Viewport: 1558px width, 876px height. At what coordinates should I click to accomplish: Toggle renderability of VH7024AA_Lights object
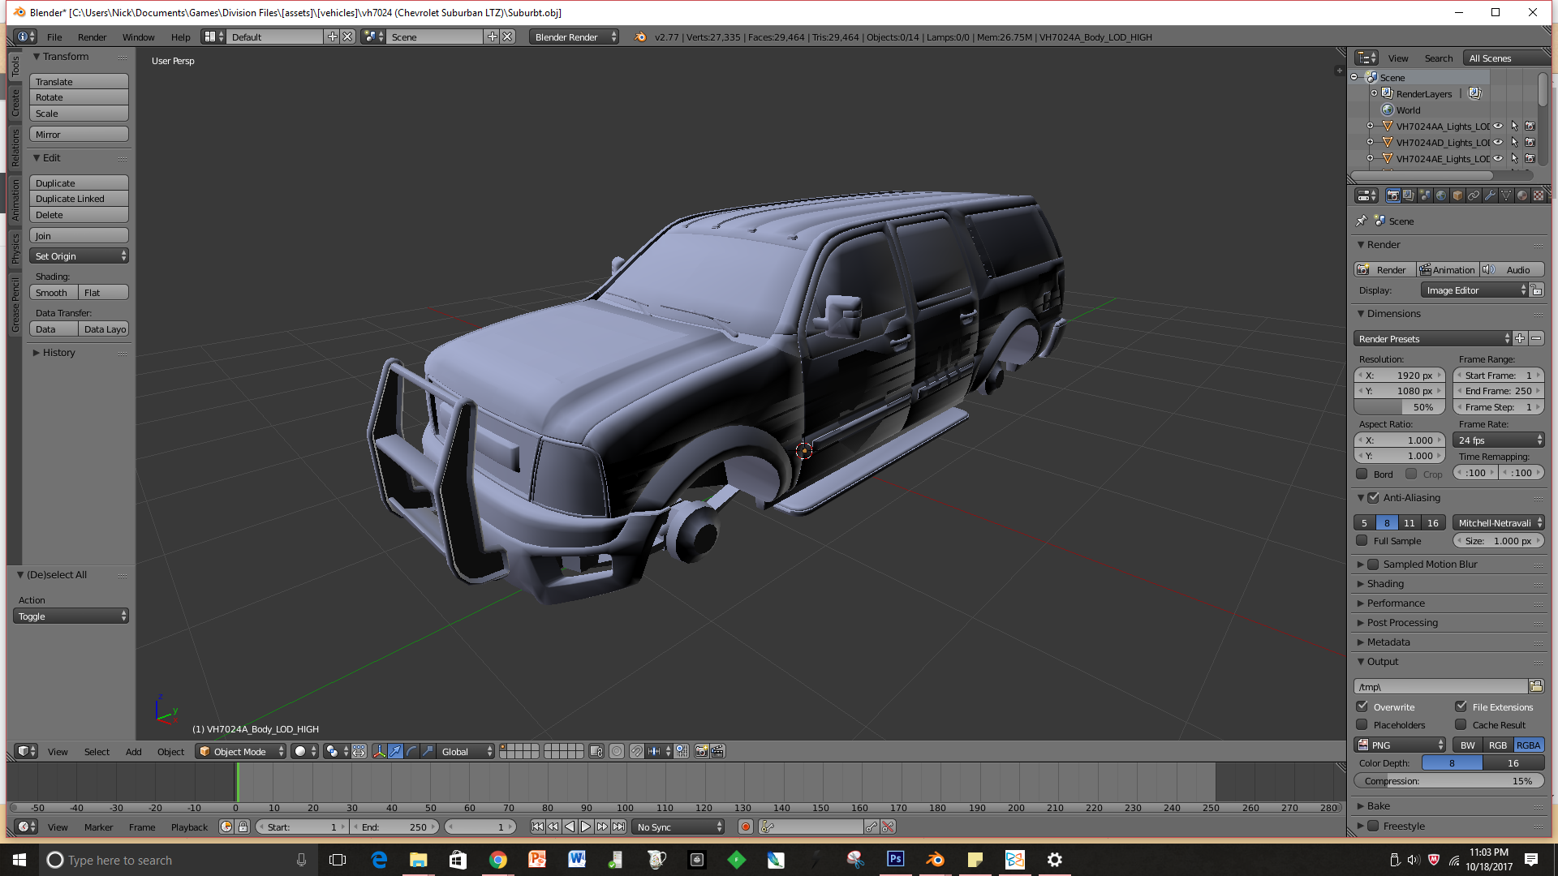[x=1530, y=126]
